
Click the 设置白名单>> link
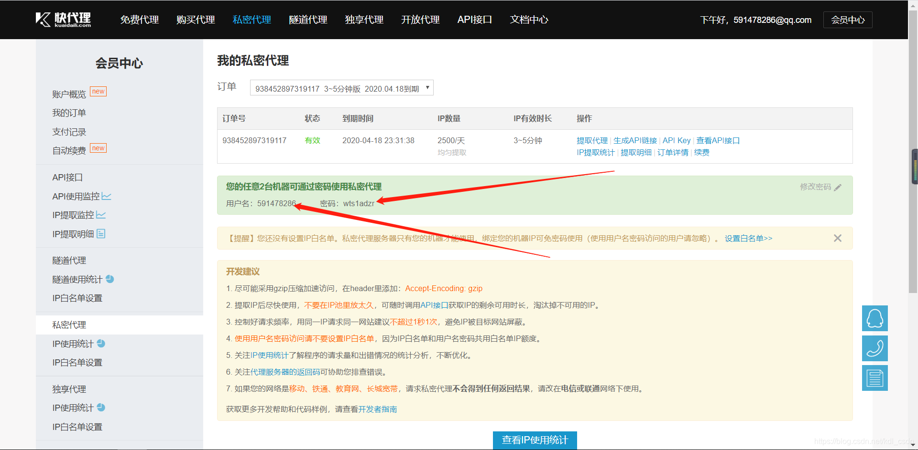point(748,238)
